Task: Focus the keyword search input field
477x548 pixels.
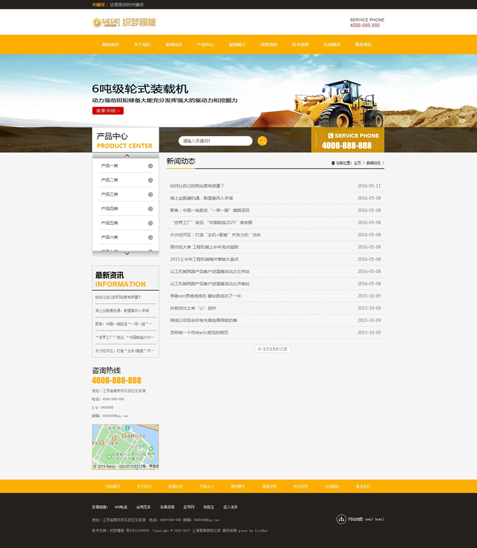Action: [x=215, y=141]
